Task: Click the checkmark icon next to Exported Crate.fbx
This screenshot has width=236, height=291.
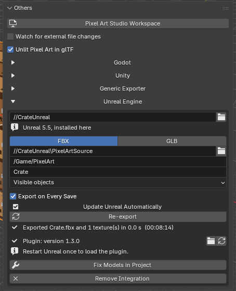Action: [15, 227]
